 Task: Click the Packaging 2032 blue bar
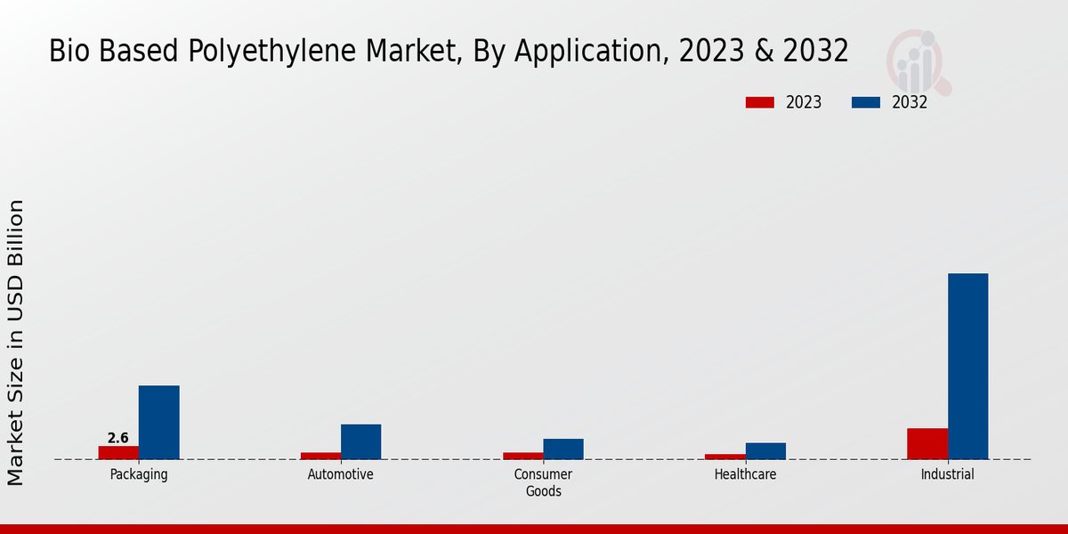click(158, 422)
